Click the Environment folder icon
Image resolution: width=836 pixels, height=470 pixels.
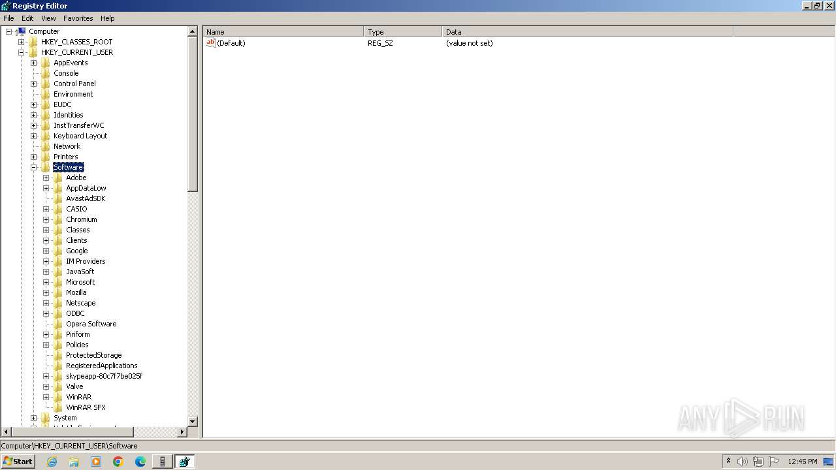click(46, 94)
